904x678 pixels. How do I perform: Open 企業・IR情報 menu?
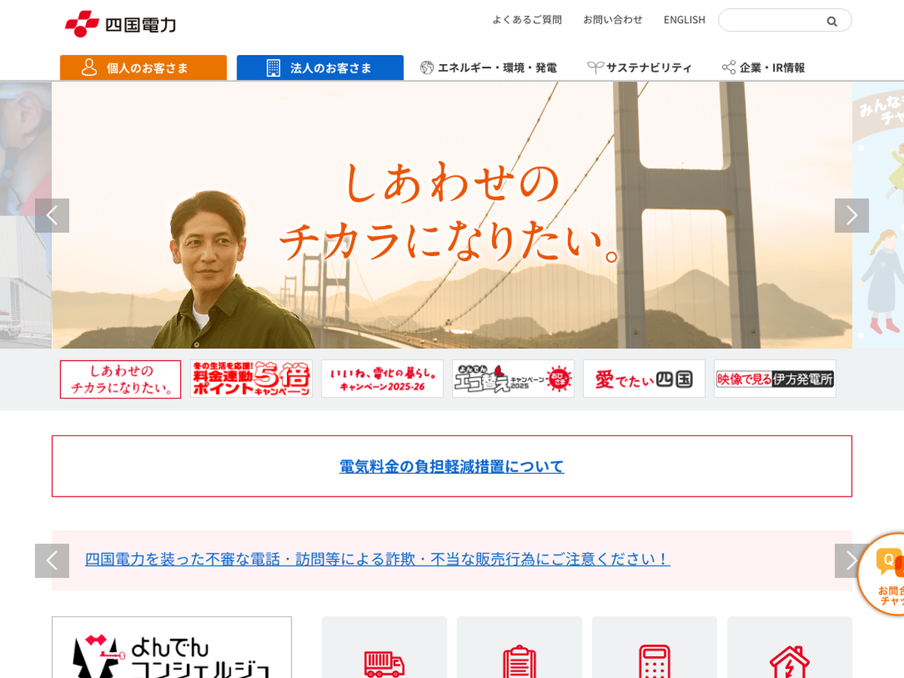[x=763, y=68]
